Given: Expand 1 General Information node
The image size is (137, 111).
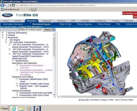Looking at the screenshot, I should [x=2, y=33].
